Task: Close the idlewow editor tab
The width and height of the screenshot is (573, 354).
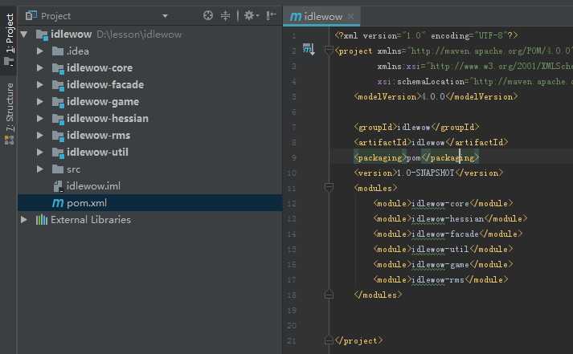Action: [x=351, y=16]
